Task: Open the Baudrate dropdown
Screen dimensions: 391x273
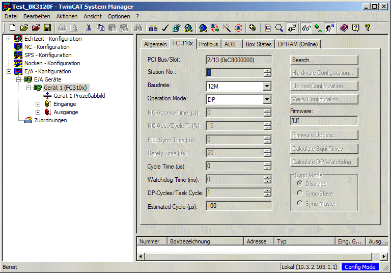Action: pos(267,86)
